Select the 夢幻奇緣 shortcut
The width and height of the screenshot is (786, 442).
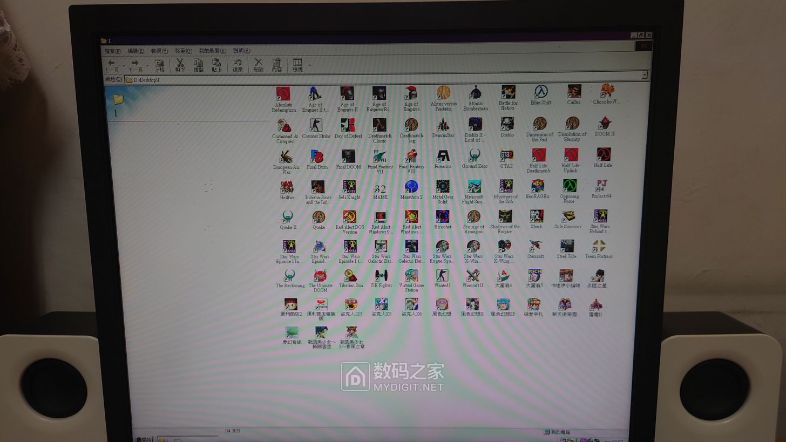pos(292,335)
